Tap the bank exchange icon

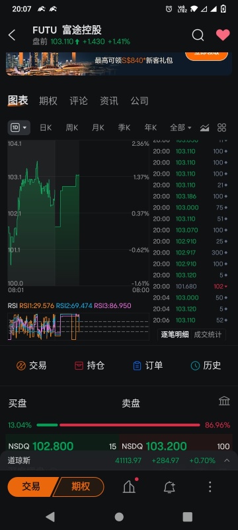224,401
